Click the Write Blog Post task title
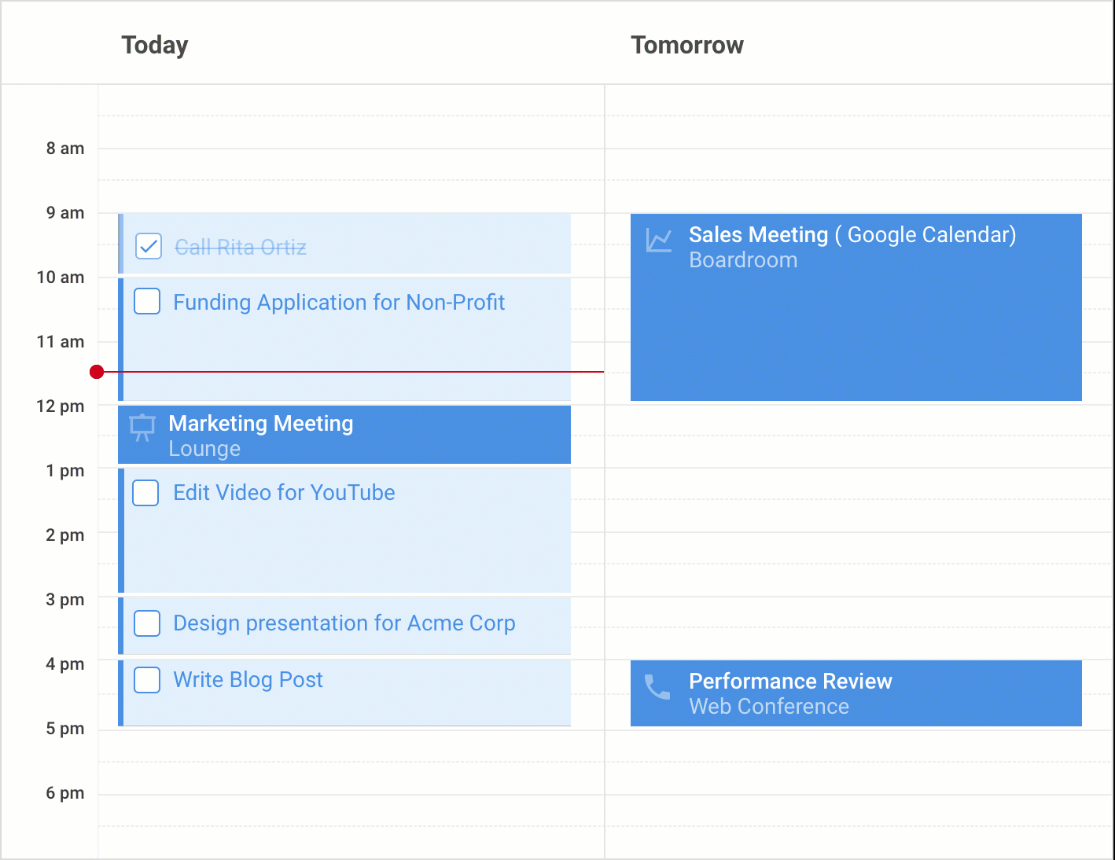This screenshot has width=1115, height=860. 248,680
